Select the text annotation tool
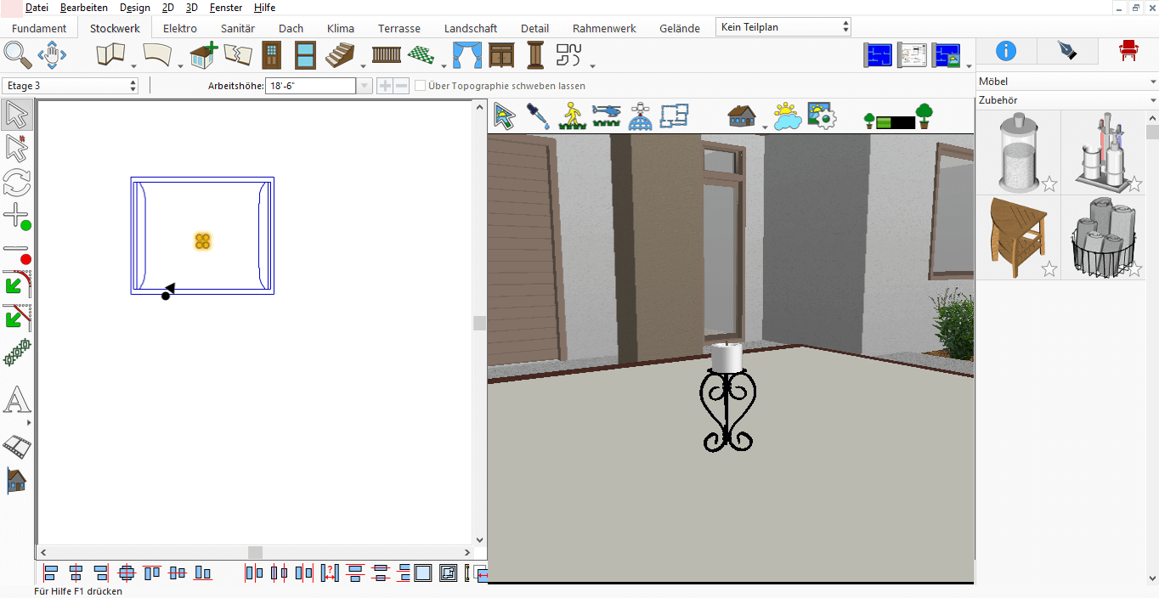This screenshot has height=598, width=1159. pos(17,401)
